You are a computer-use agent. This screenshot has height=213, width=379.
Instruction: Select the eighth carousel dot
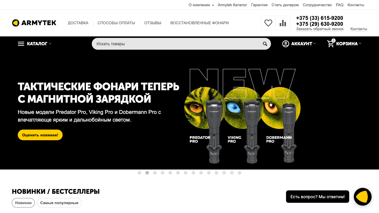coord(193,173)
